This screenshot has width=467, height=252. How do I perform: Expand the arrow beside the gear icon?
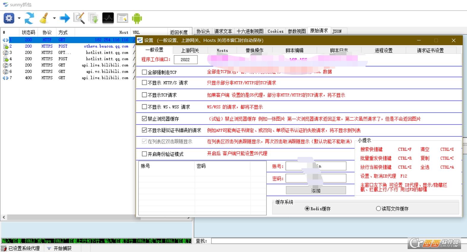pos(19,18)
